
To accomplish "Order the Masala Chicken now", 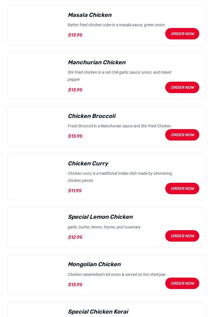I will [182, 34].
